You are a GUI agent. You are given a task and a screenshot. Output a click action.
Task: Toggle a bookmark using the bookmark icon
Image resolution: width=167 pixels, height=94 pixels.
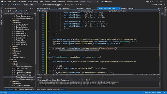tap(81, 5)
